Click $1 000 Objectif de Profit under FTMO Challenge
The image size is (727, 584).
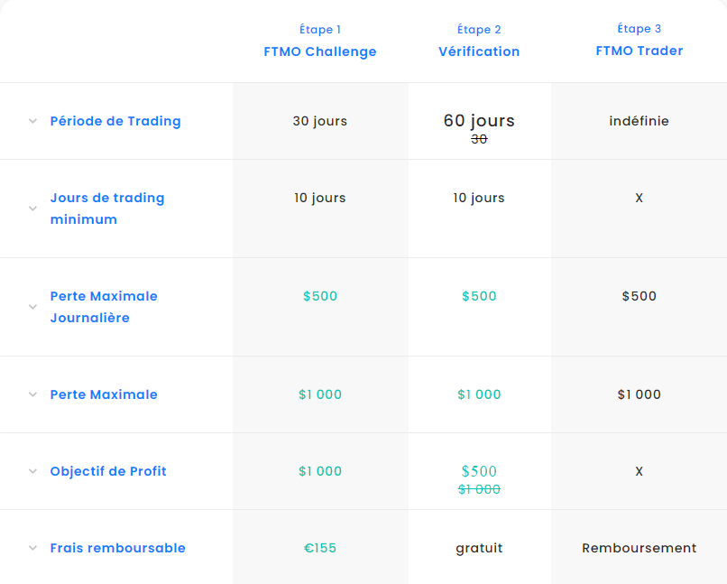(x=320, y=471)
